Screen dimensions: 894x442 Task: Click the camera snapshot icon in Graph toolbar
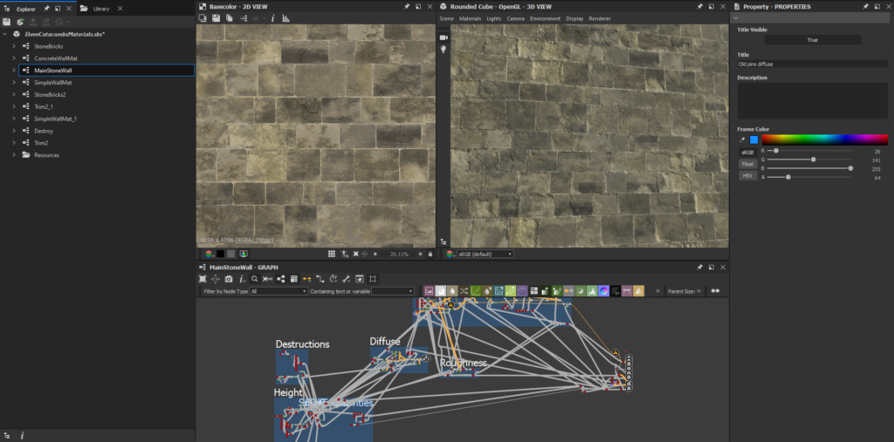point(228,279)
